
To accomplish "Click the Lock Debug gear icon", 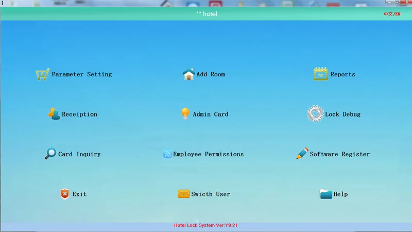I will 315,113.
